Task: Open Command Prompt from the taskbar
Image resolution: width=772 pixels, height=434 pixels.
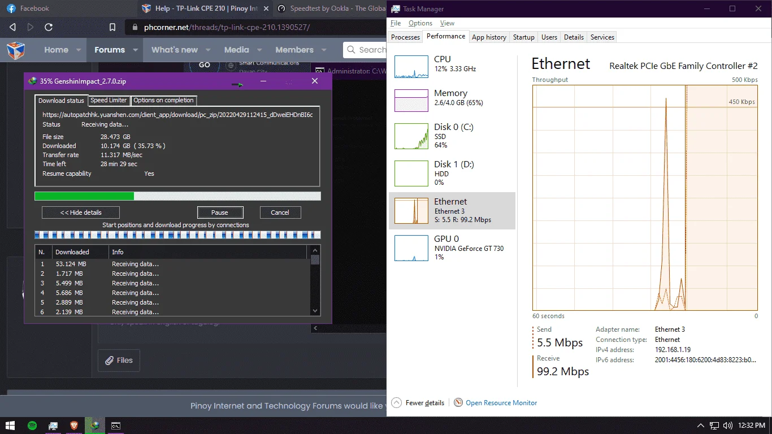Action: pyautogui.click(x=115, y=426)
